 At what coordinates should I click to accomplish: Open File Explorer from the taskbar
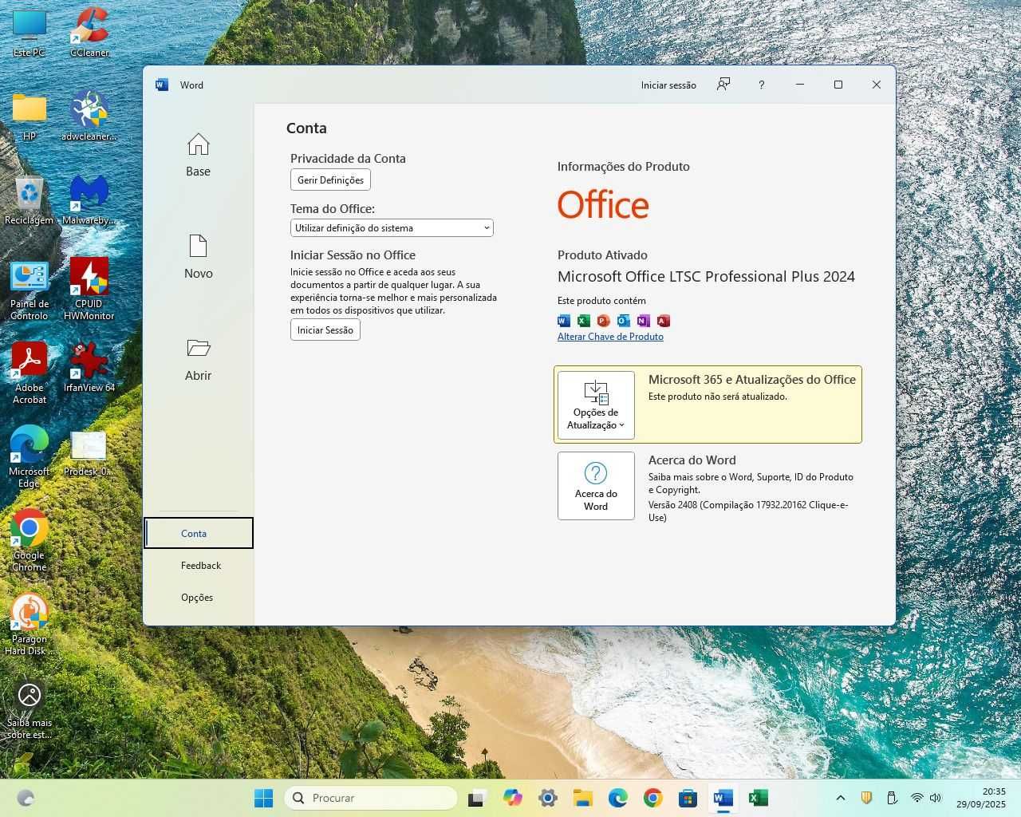click(582, 798)
